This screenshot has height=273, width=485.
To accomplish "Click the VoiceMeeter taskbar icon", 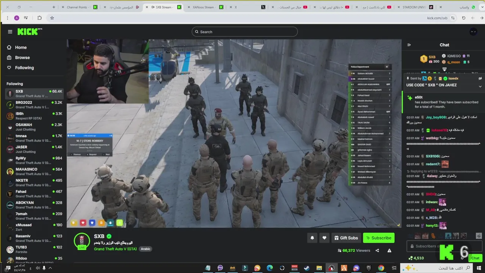I will point(294,268).
